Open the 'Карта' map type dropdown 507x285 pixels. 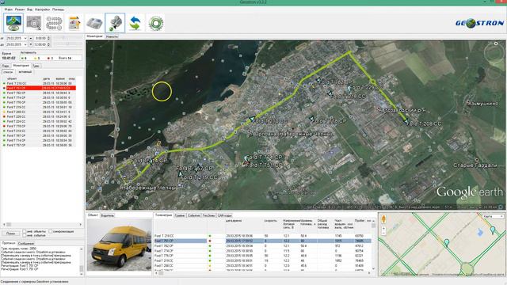pyautogui.click(x=493, y=216)
